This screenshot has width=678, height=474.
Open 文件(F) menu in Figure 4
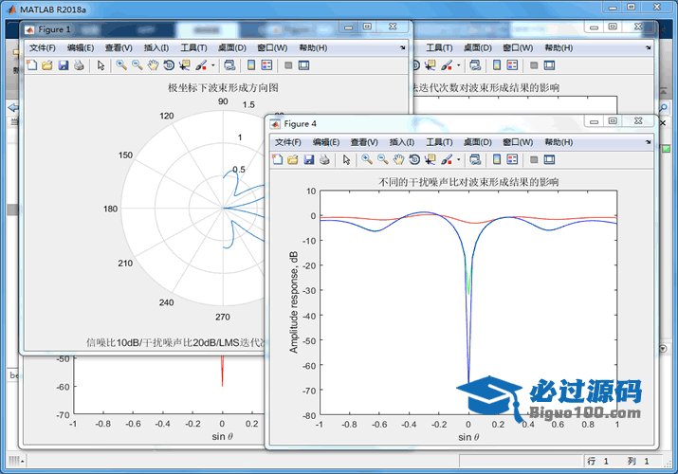(288, 141)
